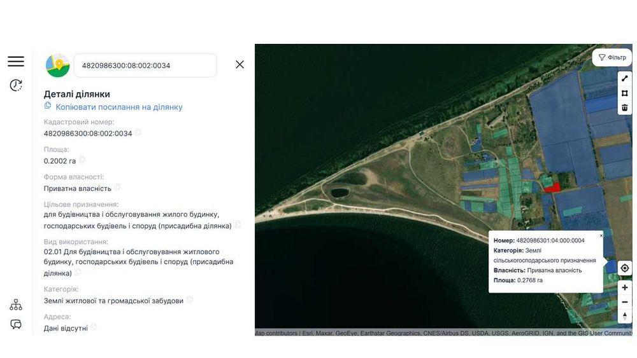Open the hamburger menu
This screenshot has width=637, height=358.
[x=16, y=61]
